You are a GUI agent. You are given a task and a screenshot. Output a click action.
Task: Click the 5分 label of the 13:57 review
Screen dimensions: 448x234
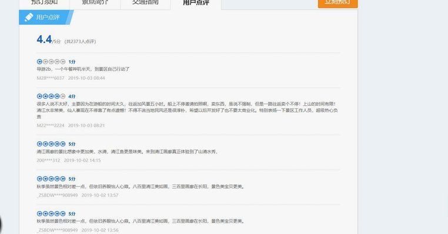(x=72, y=179)
